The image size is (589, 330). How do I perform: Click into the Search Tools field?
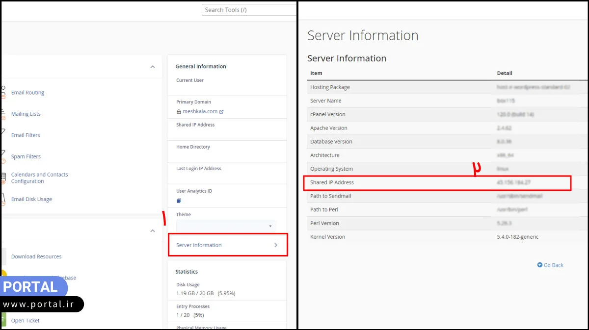248,10
